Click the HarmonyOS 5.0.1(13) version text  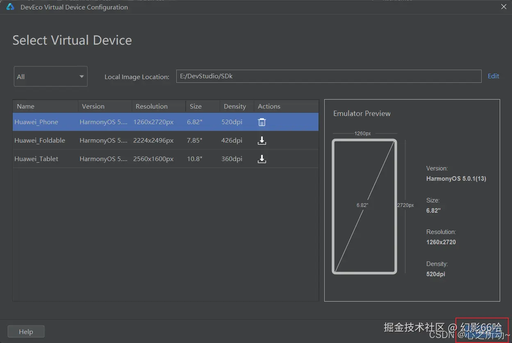click(x=456, y=179)
